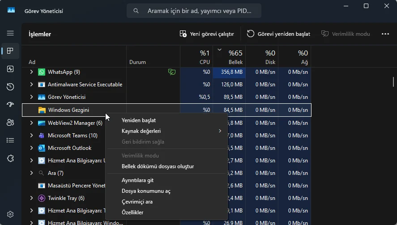The height and width of the screenshot is (225, 397).
Task: Choose Yeniden başlat from context menu
Action: pyautogui.click(x=166, y=120)
